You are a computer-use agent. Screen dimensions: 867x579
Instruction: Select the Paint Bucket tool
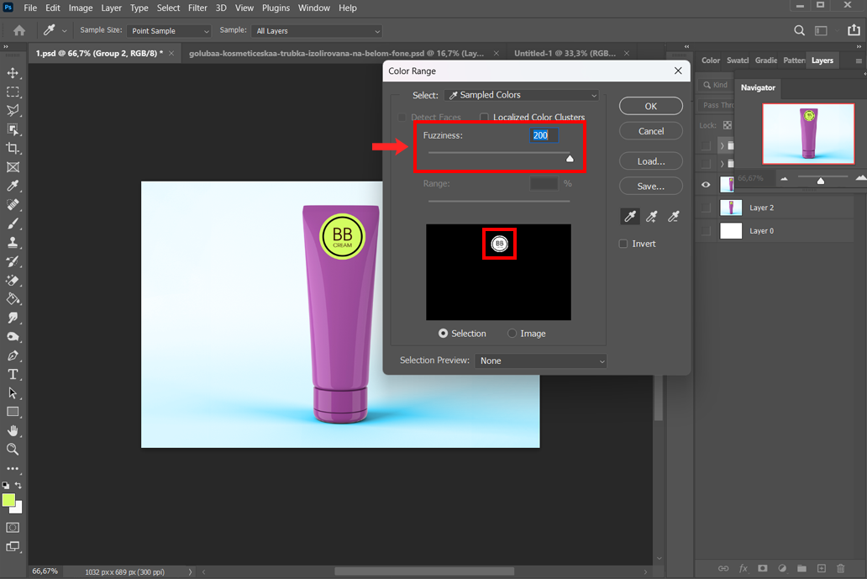[x=13, y=298]
